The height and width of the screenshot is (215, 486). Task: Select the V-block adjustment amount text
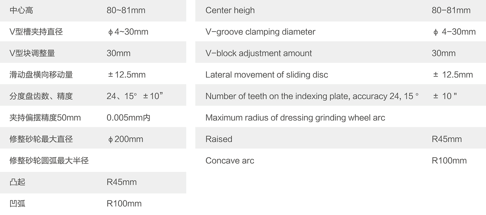click(x=258, y=53)
